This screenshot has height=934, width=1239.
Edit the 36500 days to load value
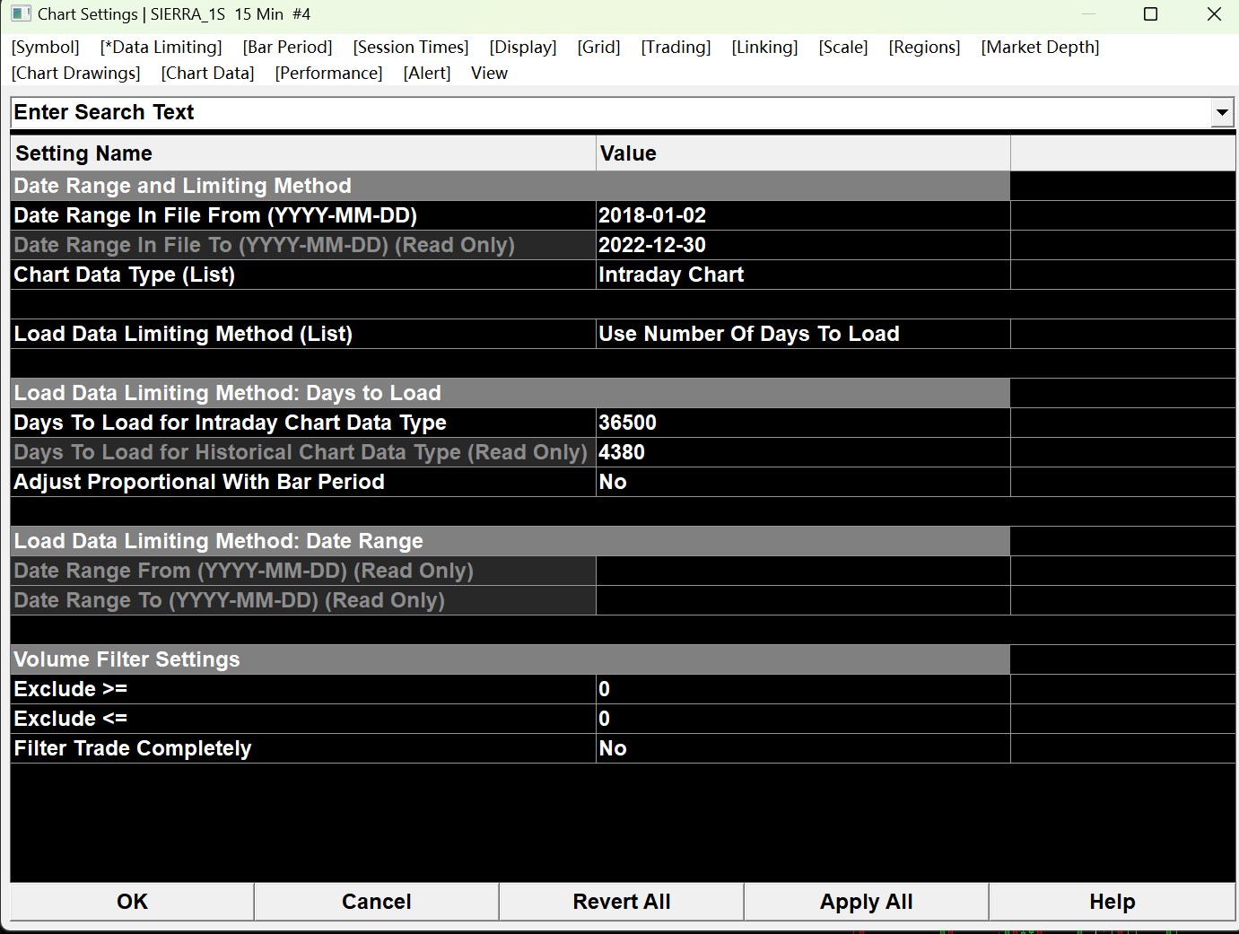pos(803,423)
